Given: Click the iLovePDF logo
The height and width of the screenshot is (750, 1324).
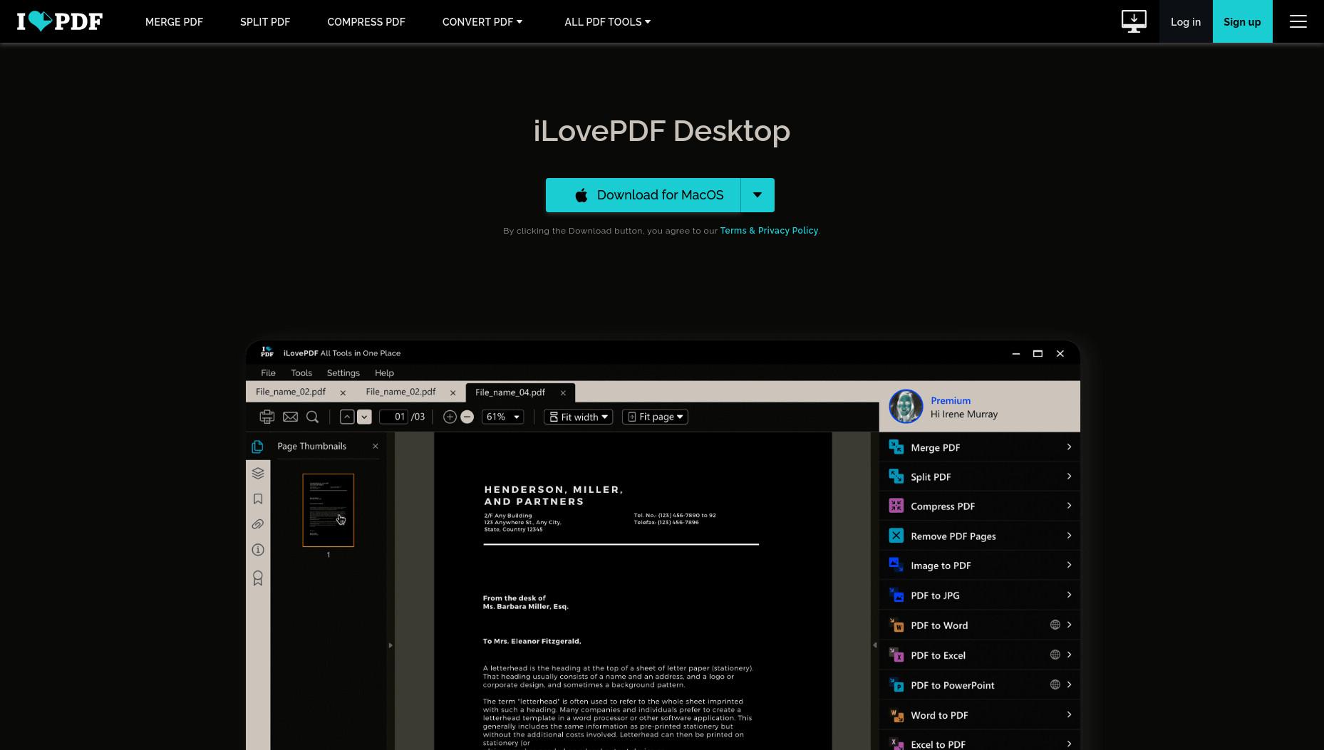Looking at the screenshot, I should pyautogui.click(x=60, y=21).
